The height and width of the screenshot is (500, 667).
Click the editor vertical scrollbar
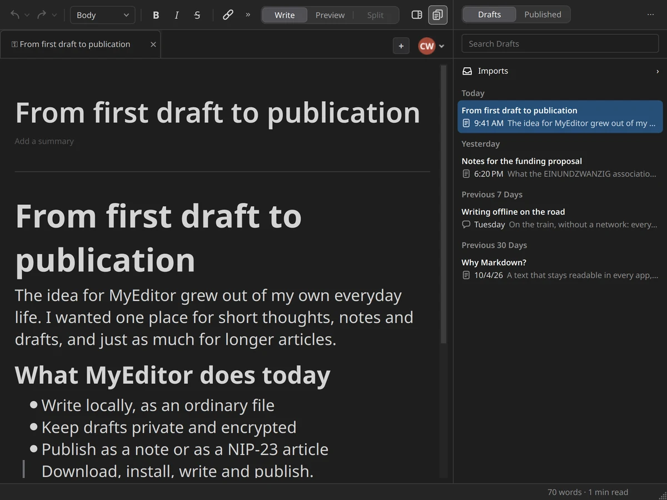[444, 204]
